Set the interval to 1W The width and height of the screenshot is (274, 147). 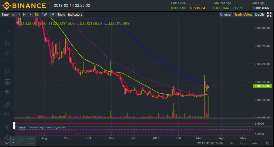click(44, 15)
